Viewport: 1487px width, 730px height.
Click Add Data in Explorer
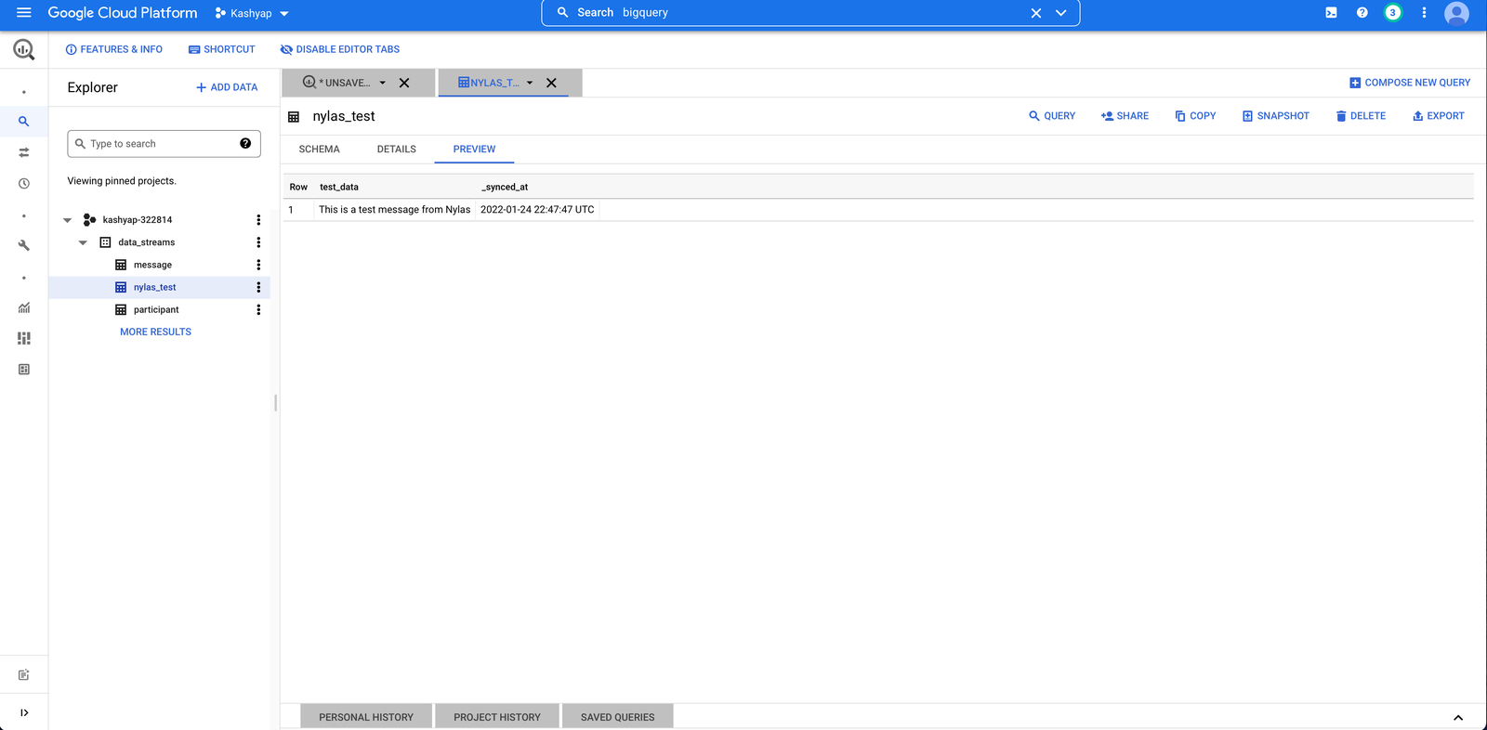(227, 87)
